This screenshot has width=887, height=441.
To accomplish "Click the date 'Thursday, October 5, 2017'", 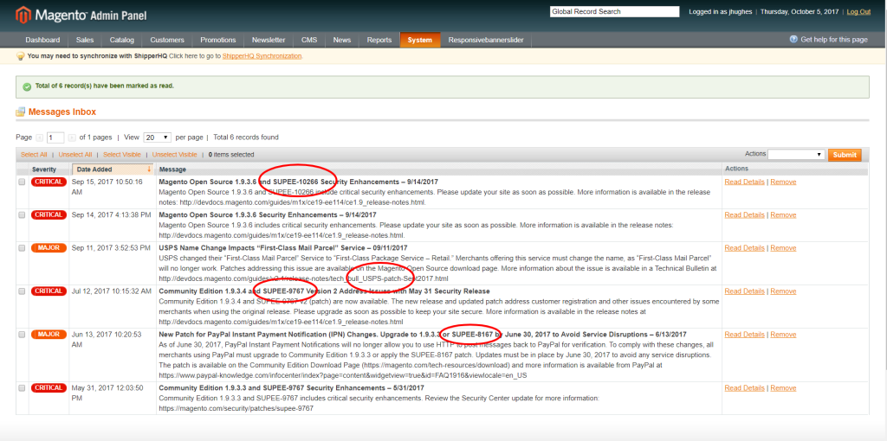I will point(800,12).
